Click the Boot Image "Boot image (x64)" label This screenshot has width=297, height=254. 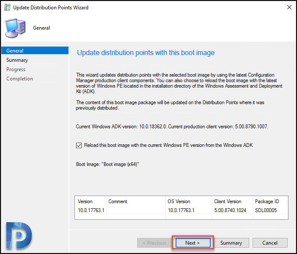[107, 164]
